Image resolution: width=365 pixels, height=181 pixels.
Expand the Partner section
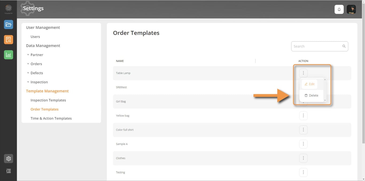tap(35, 55)
